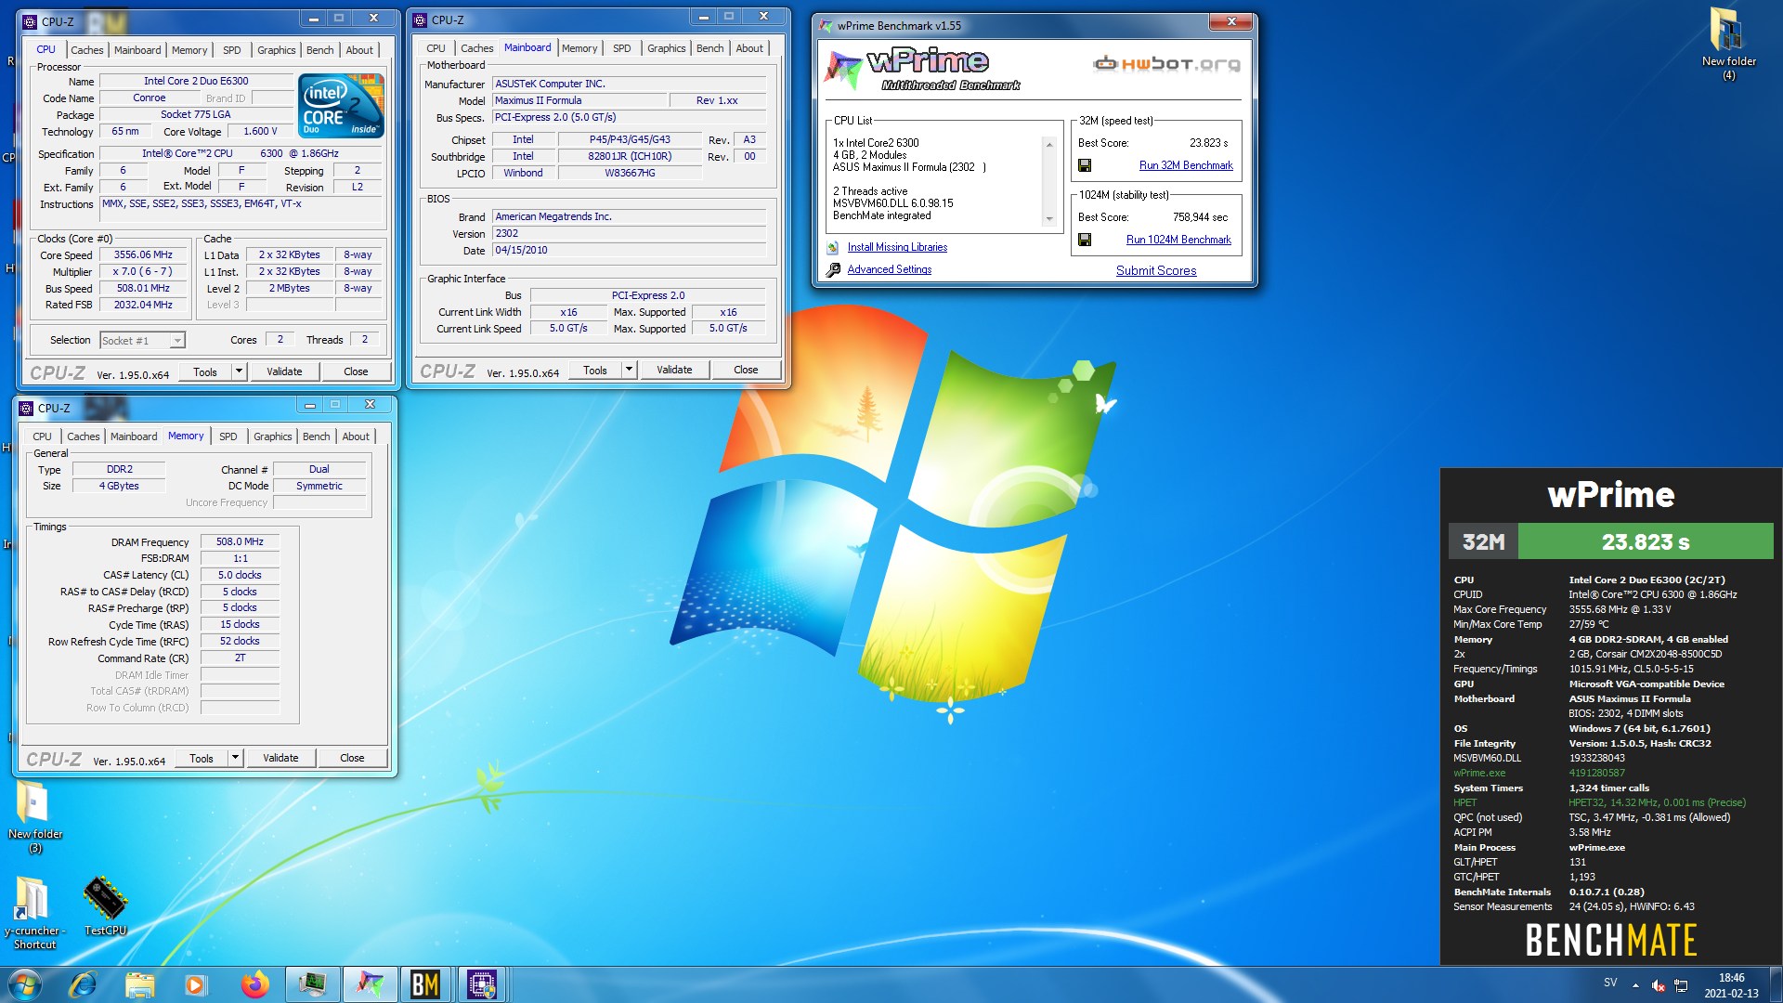Screen dimensions: 1783x1003
Task: Open the SPD tab in the Mainboard CPU-Z window
Action: point(621,48)
